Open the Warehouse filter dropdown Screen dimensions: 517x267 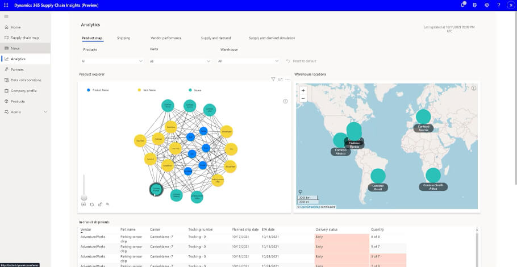tap(277, 61)
